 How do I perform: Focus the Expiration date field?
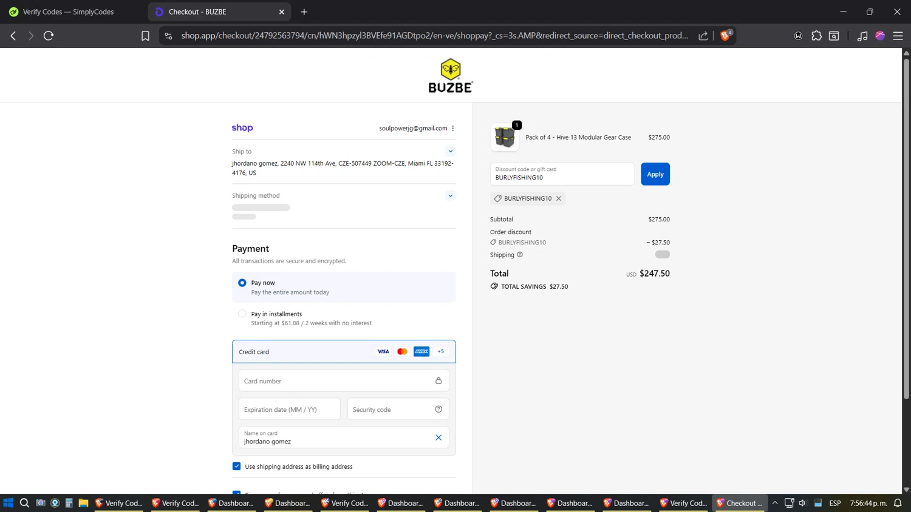(290, 409)
